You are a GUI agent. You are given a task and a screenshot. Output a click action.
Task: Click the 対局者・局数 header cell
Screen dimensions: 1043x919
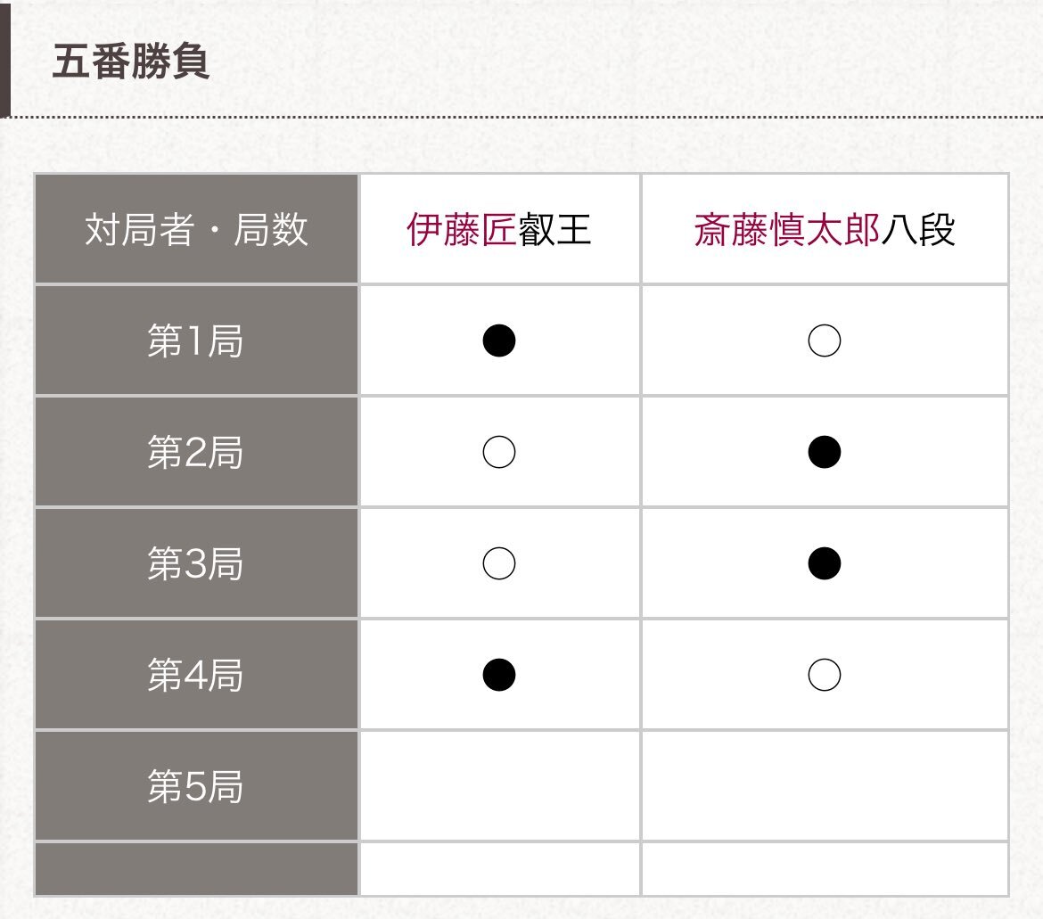click(x=196, y=229)
